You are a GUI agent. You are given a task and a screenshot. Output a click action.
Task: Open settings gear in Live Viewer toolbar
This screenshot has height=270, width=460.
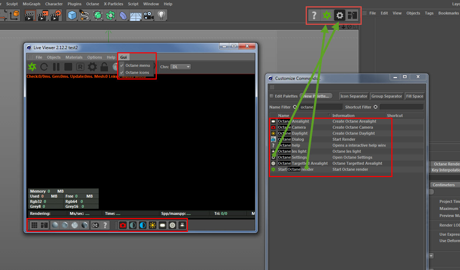92,66
